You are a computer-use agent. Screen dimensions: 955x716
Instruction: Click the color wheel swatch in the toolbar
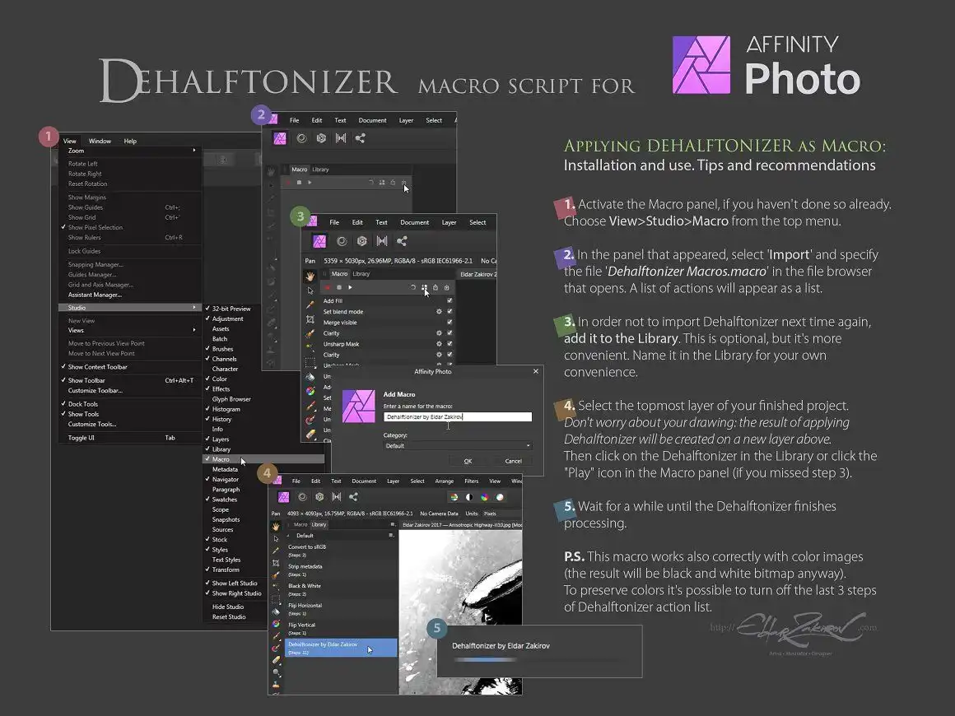point(483,497)
